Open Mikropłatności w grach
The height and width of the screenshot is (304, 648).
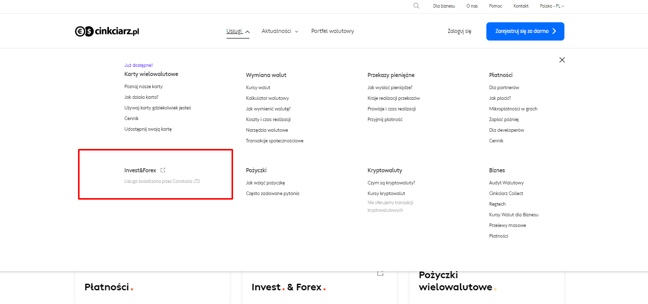tap(513, 109)
